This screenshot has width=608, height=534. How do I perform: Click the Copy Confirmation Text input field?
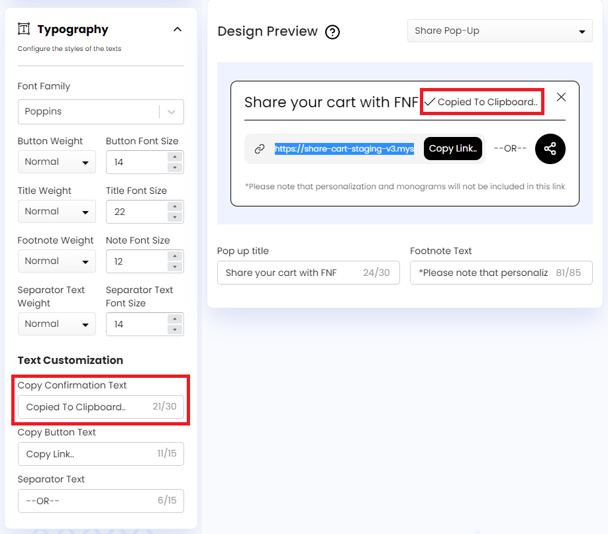[x=86, y=407]
